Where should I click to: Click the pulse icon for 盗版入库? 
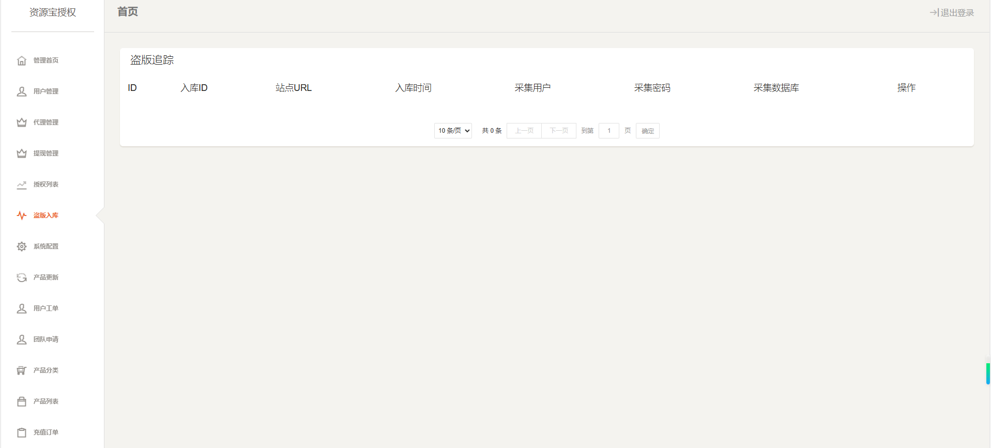(22, 215)
